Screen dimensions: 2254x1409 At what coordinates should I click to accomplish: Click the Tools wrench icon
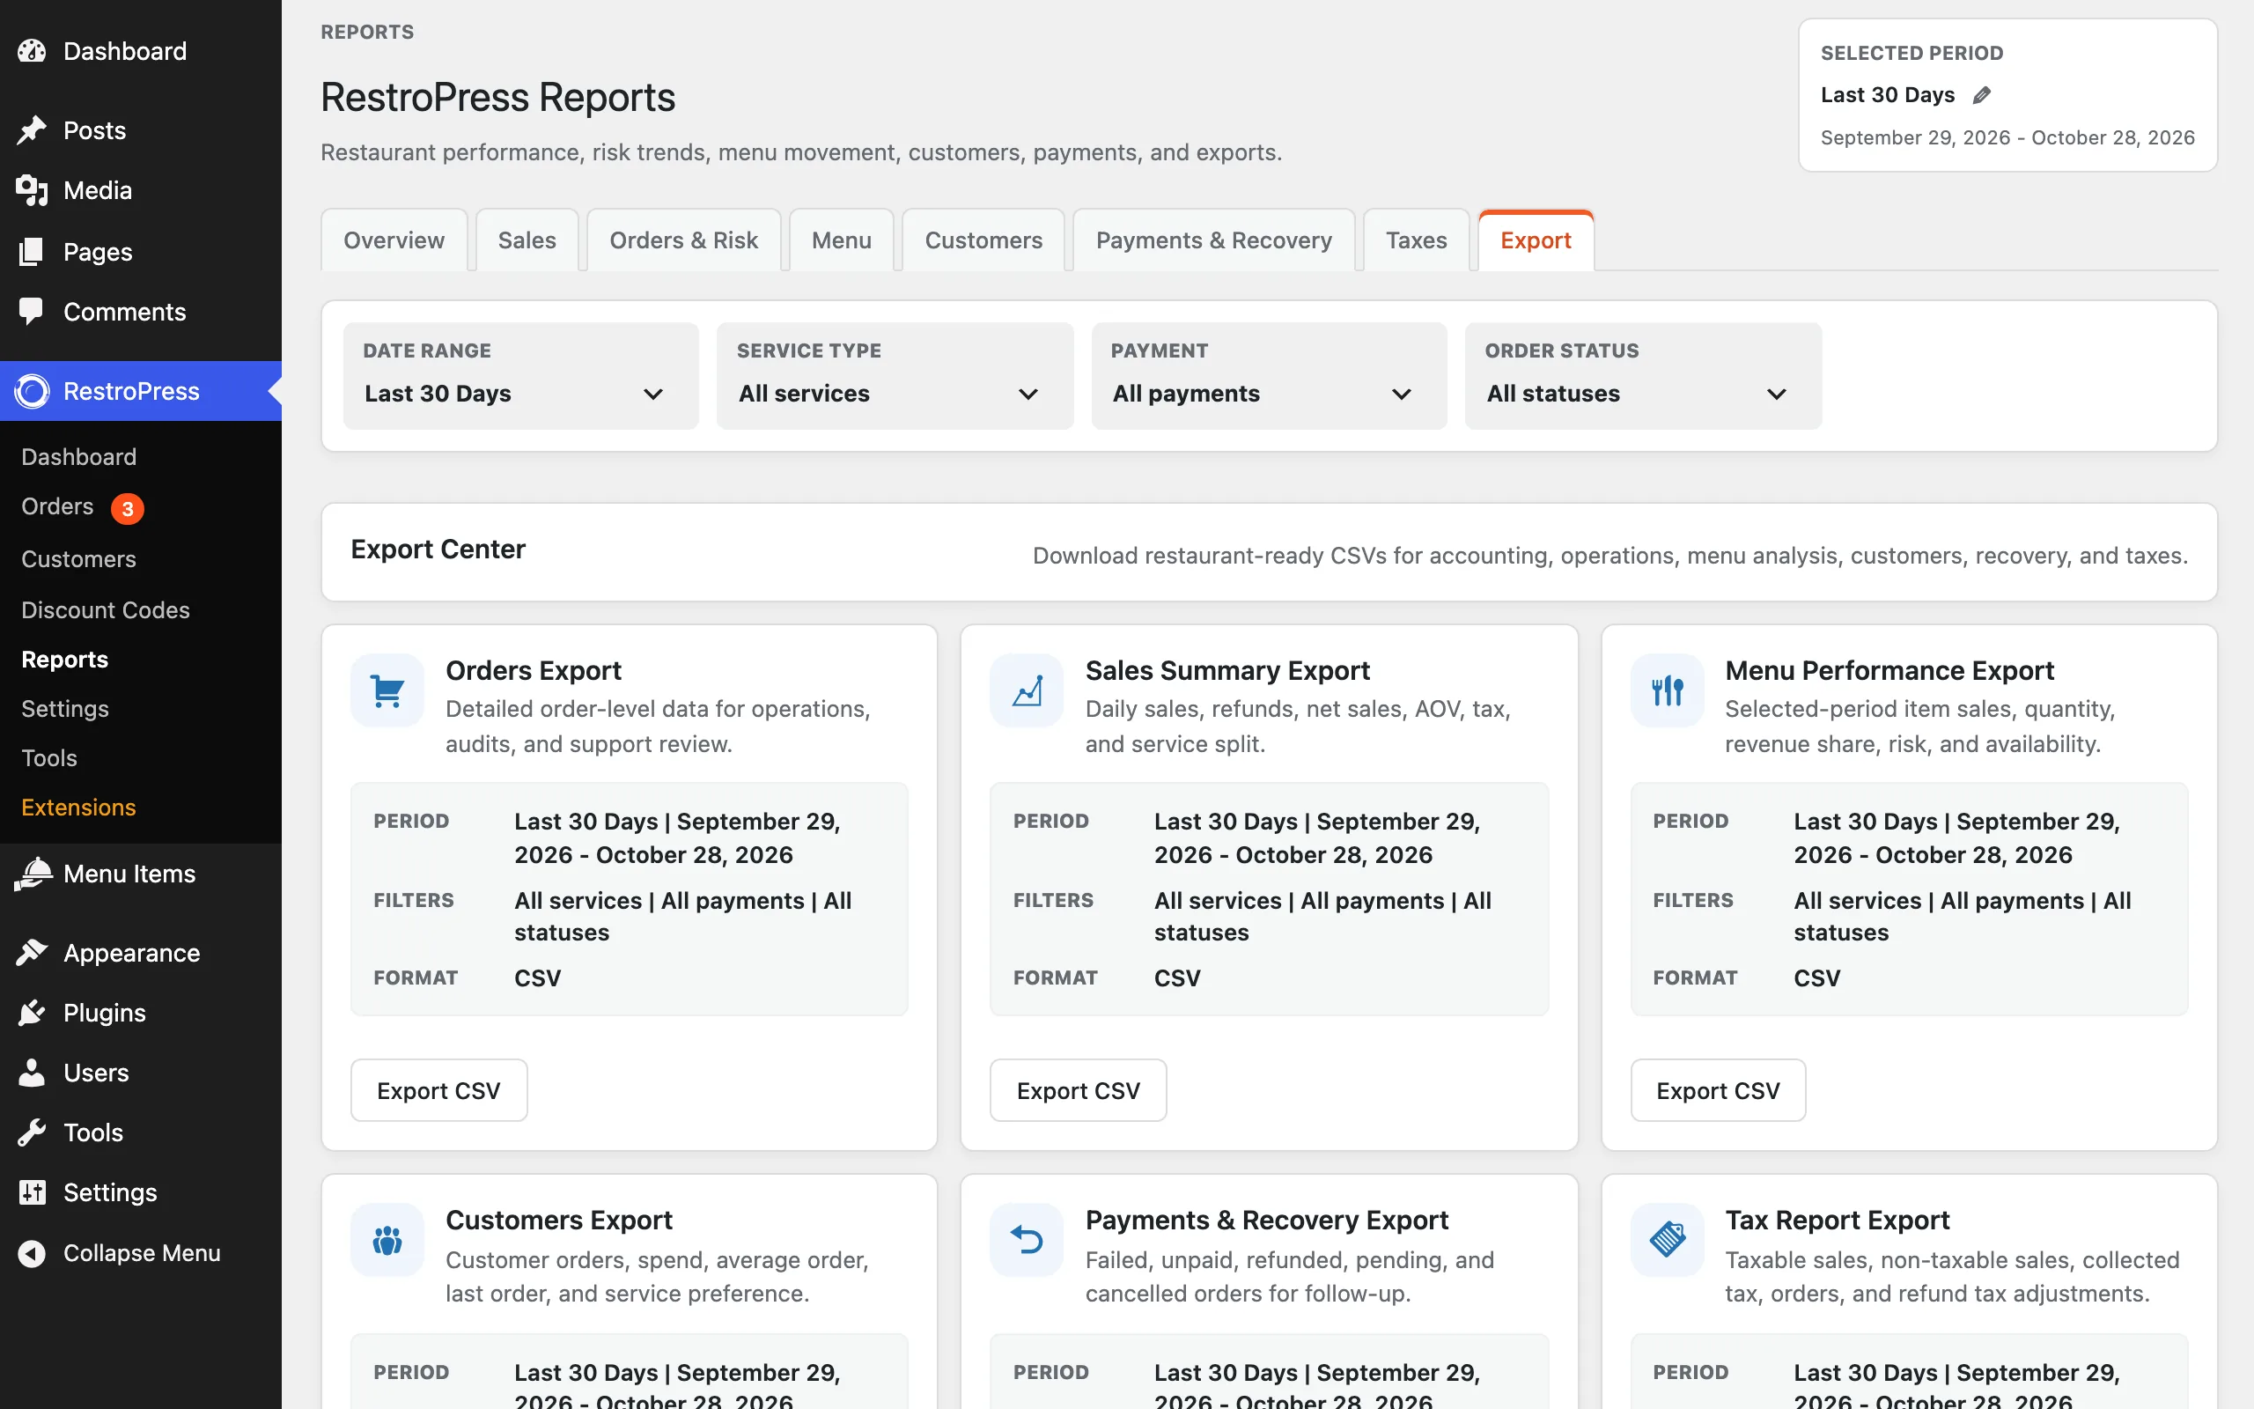click(x=32, y=1132)
